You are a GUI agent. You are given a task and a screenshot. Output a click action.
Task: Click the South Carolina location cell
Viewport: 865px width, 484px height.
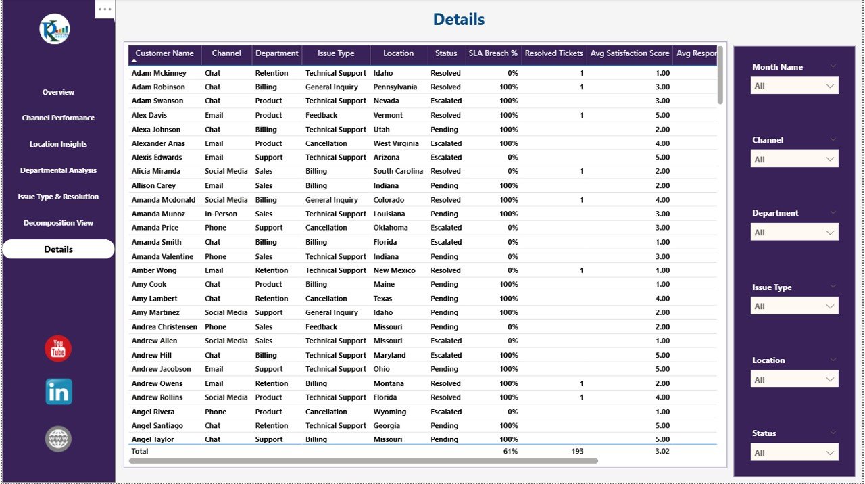[399, 172]
